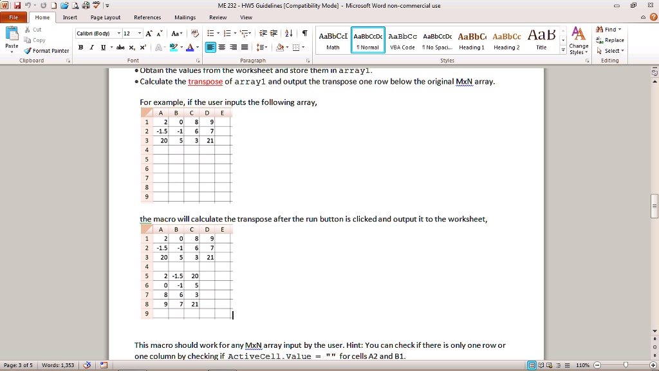This screenshot has height=371, width=659.
Task: Click the Open folder icon
Action: (64, 5)
